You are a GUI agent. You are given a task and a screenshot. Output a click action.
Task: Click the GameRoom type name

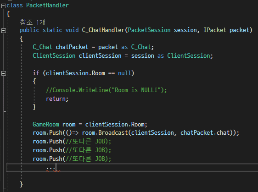[46, 124]
